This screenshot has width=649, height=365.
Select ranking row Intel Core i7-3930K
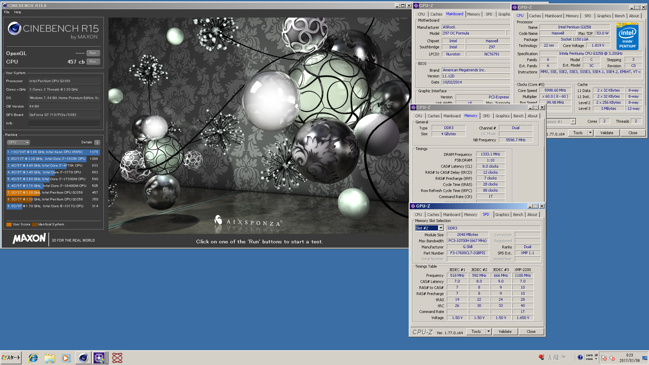53,159
